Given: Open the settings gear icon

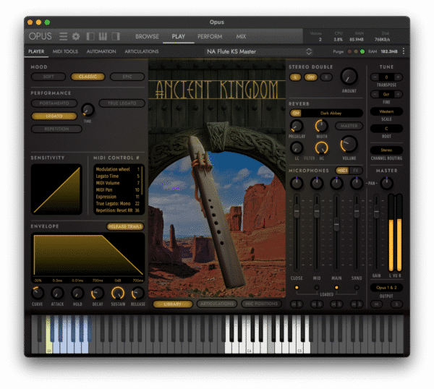Looking at the screenshot, I should (x=76, y=36).
